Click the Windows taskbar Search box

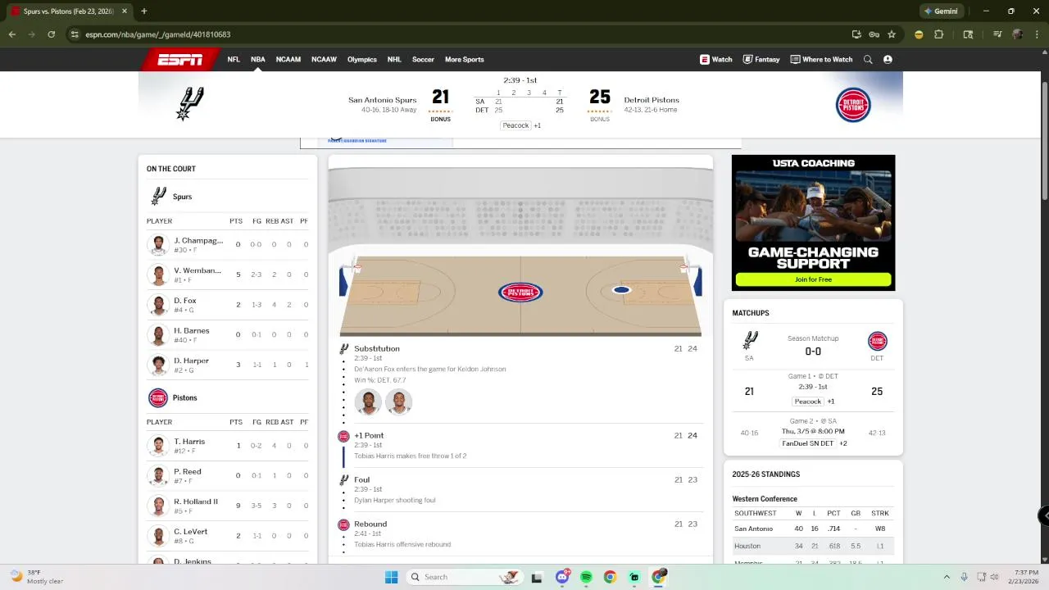coord(463,577)
